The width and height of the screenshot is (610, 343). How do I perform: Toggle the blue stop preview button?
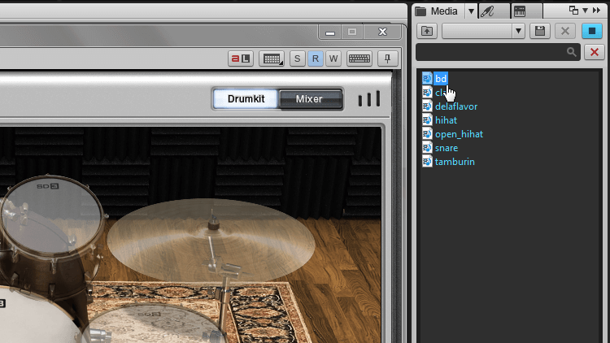coord(592,31)
